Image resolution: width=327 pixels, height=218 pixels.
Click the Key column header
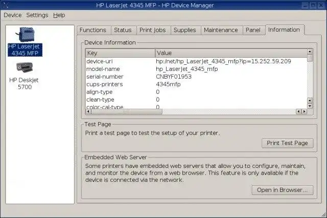pyautogui.click(x=120, y=53)
